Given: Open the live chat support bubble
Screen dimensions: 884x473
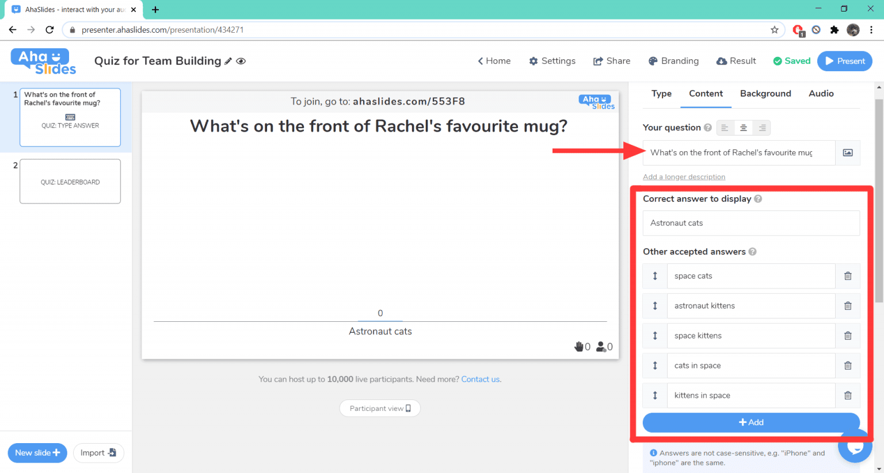Looking at the screenshot, I should tap(855, 446).
